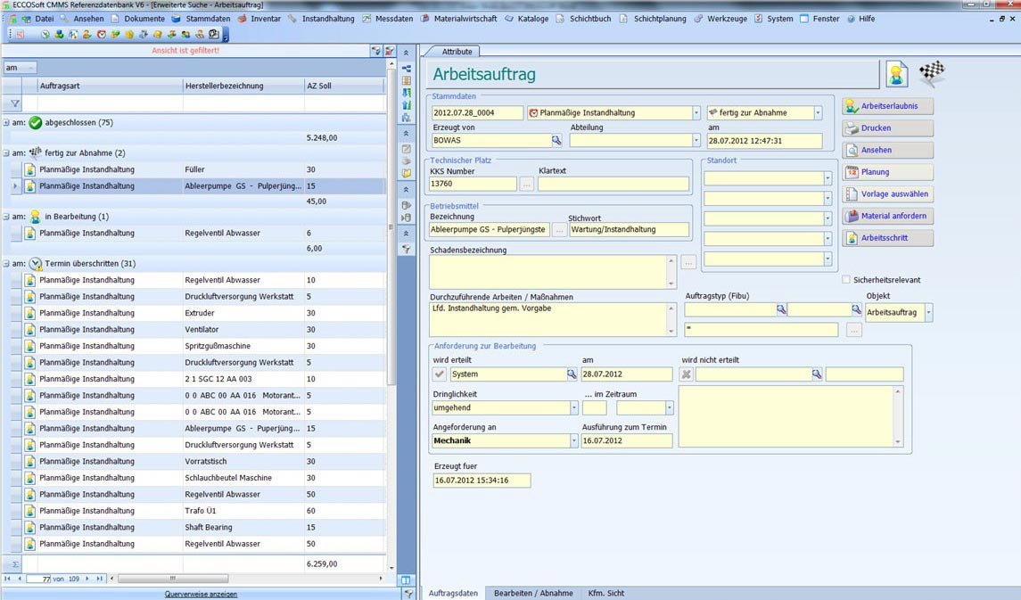Switch to the Kfm. Sicht tab
The image size is (1021, 600).
(605, 593)
